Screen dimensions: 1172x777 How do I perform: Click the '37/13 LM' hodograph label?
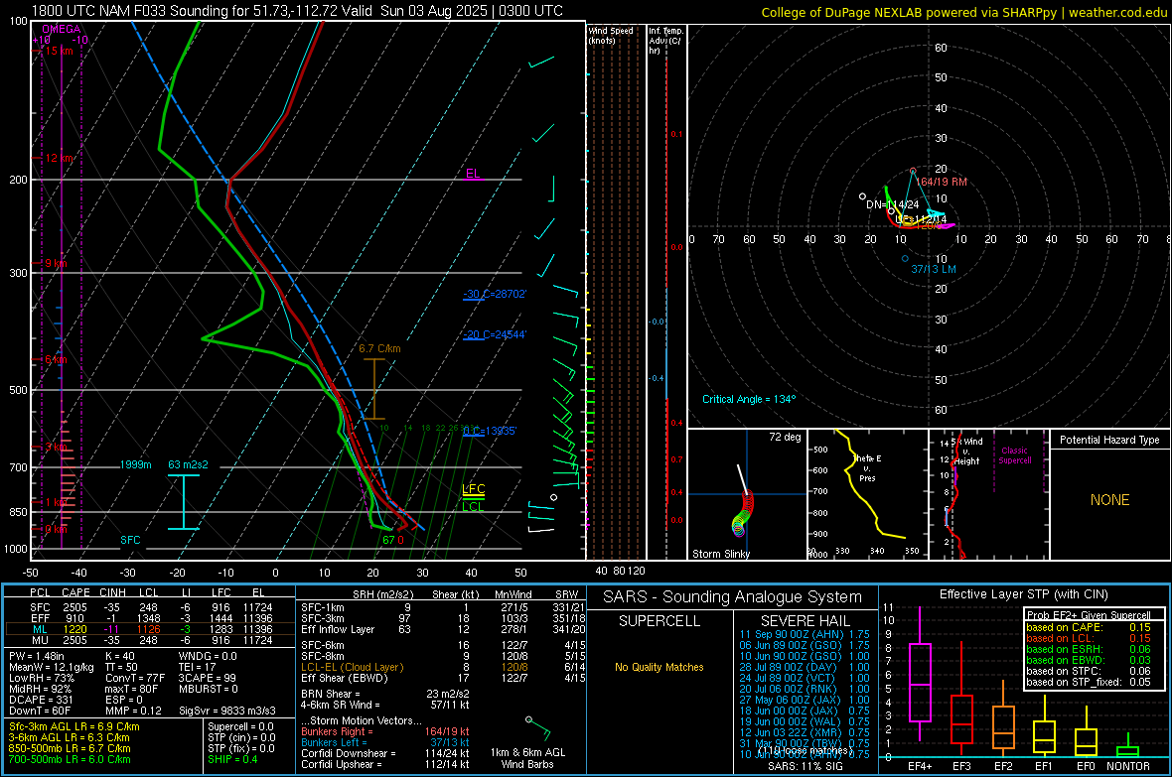coord(934,269)
